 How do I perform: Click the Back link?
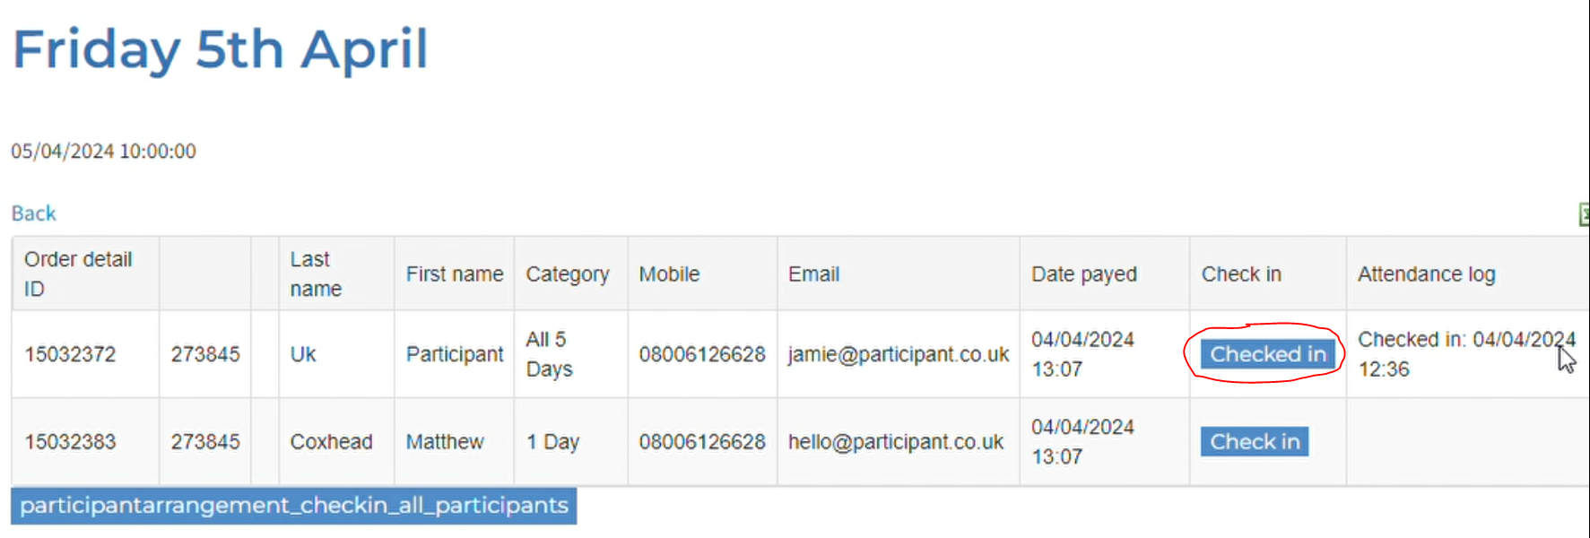tap(33, 213)
